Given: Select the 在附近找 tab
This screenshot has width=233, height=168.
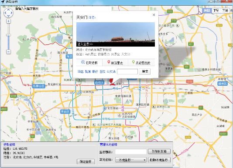Looking at the screenshot, I should click(89, 63).
